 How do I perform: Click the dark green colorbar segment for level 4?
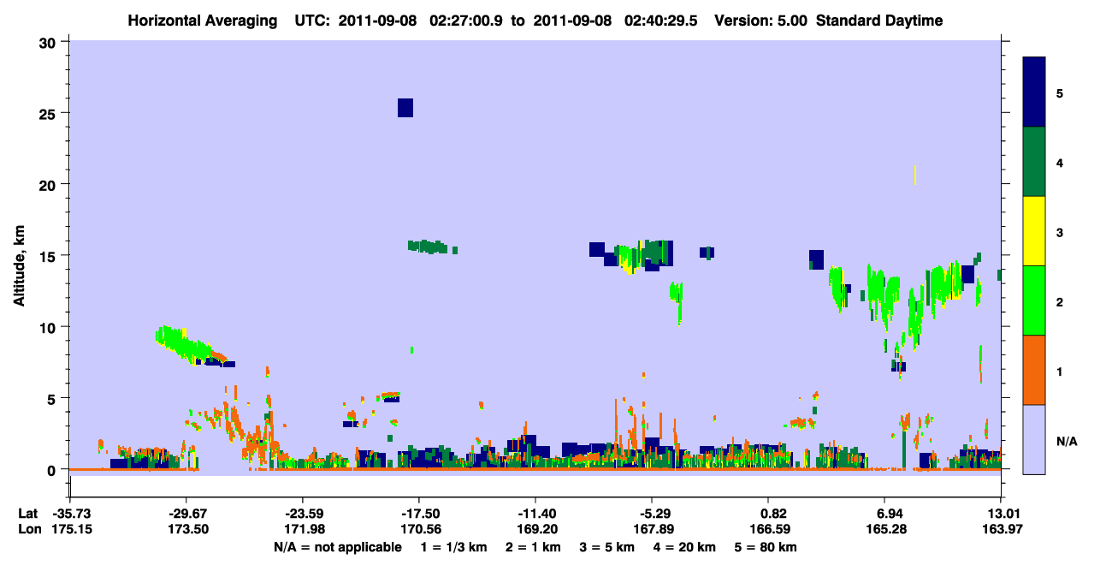(1034, 162)
